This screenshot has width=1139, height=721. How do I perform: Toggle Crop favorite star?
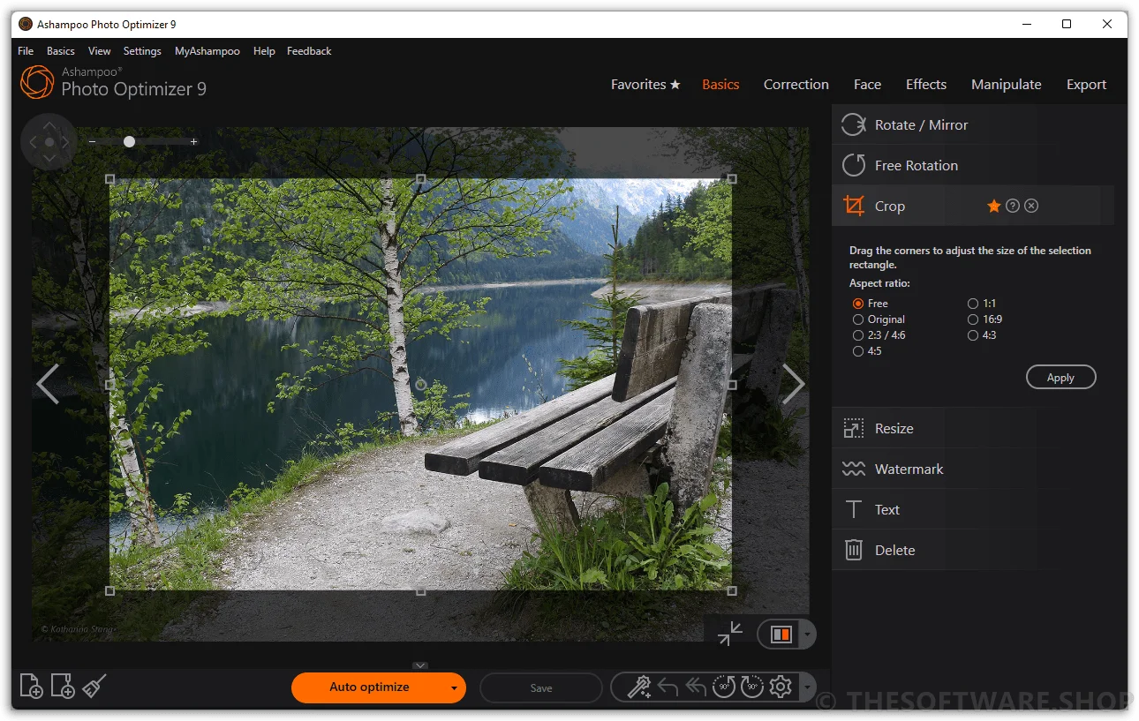[994, 206]
